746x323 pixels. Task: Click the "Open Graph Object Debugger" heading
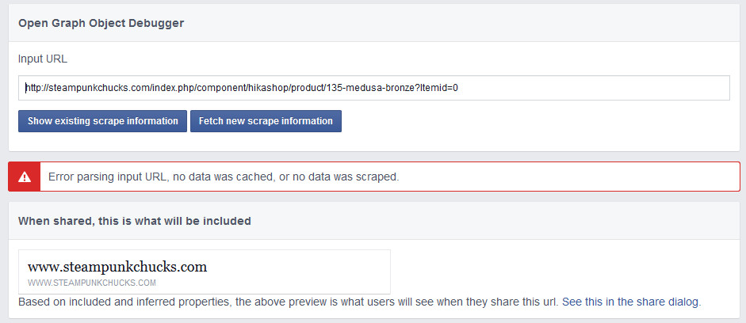pyautogui.click(x=101, y=23)
